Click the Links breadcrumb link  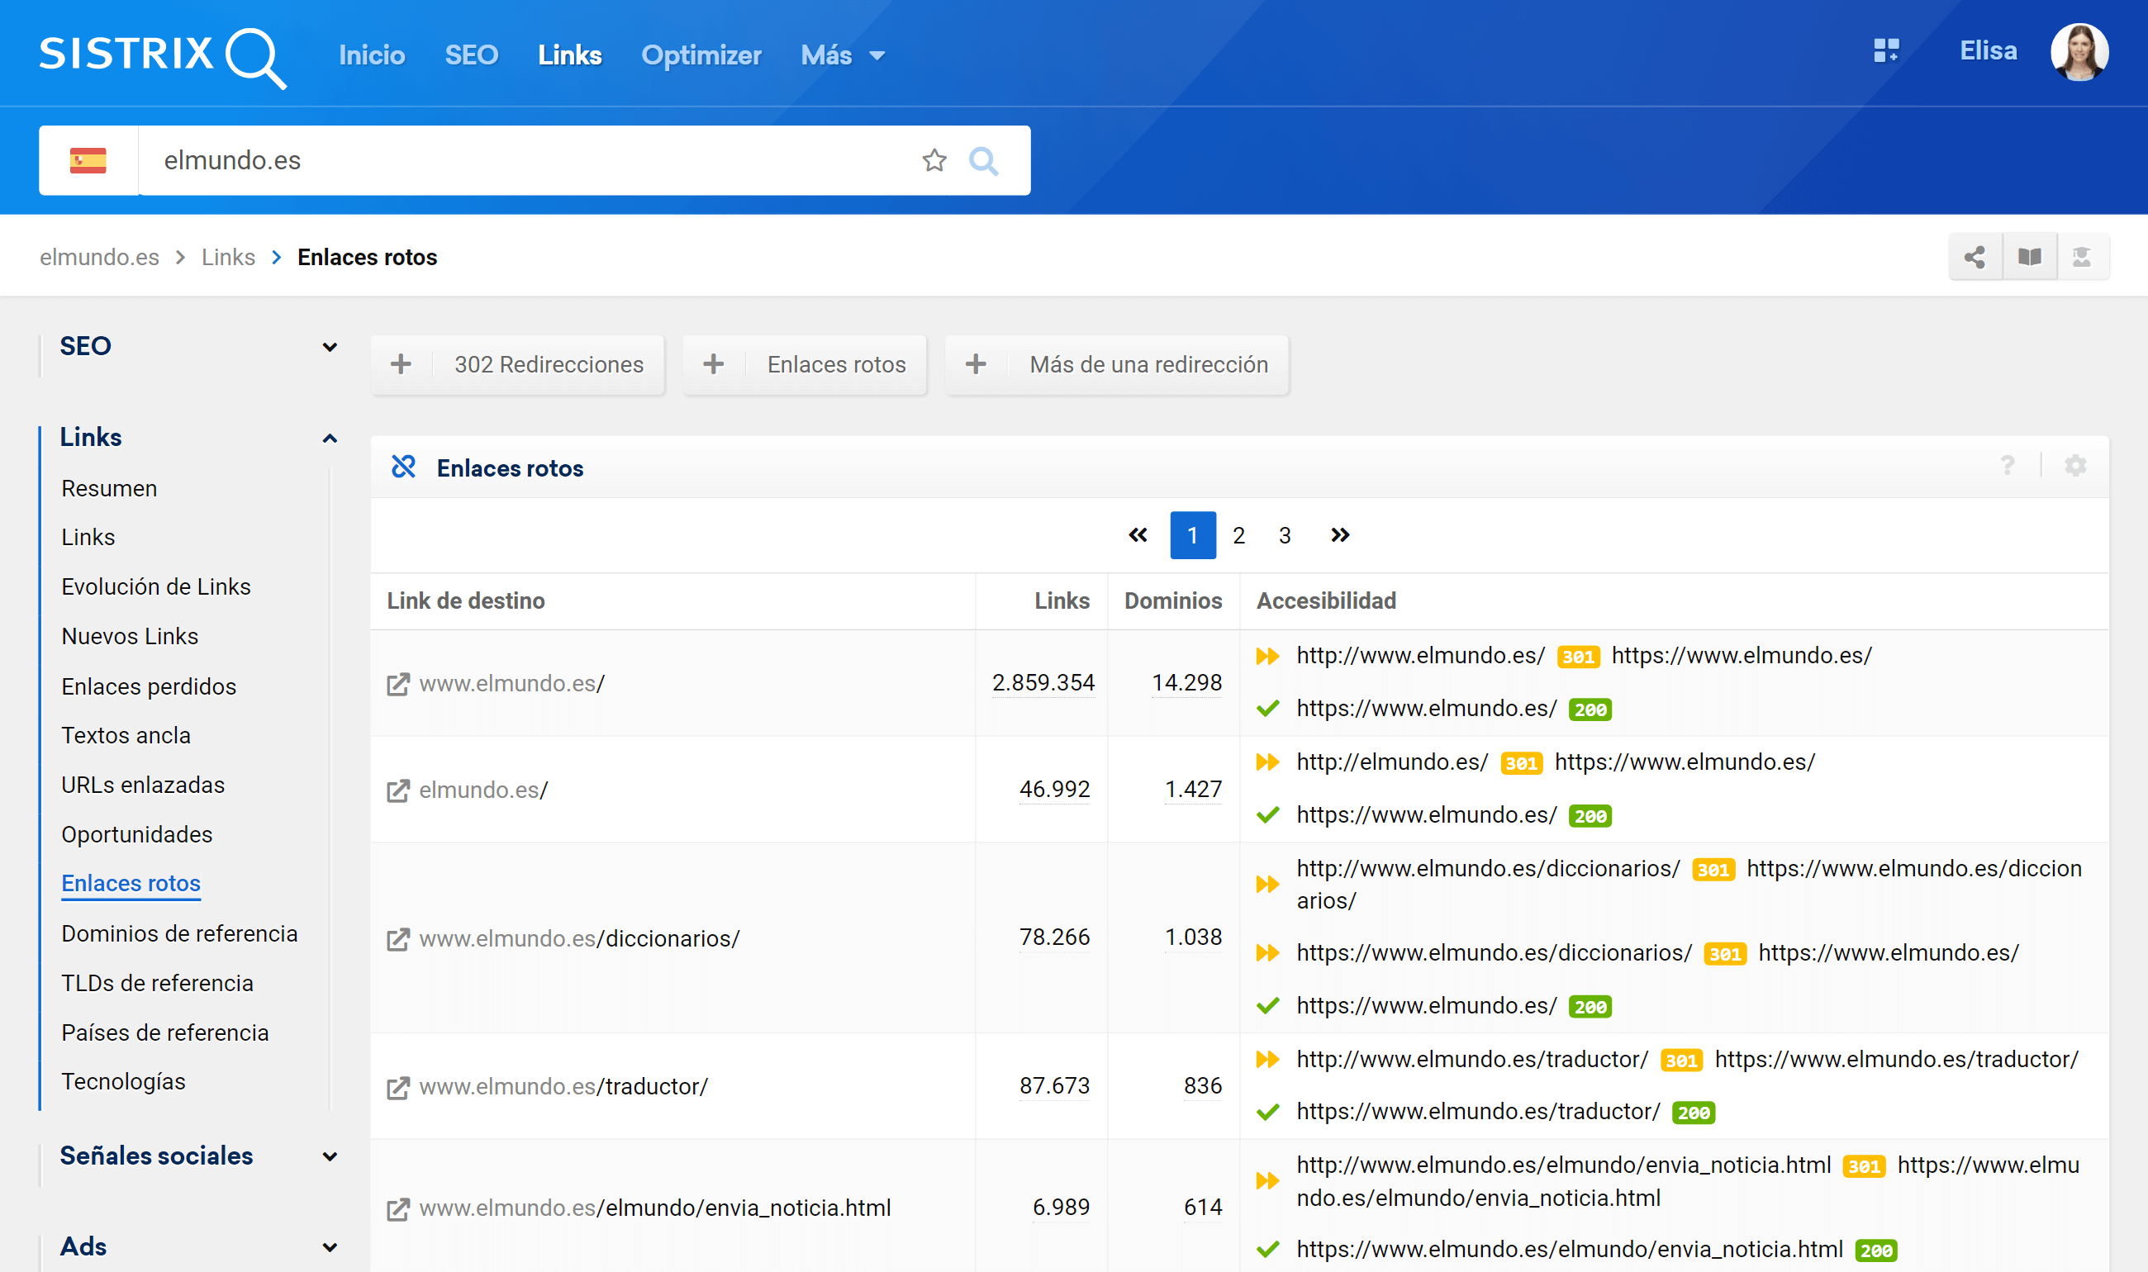(228, 257)
